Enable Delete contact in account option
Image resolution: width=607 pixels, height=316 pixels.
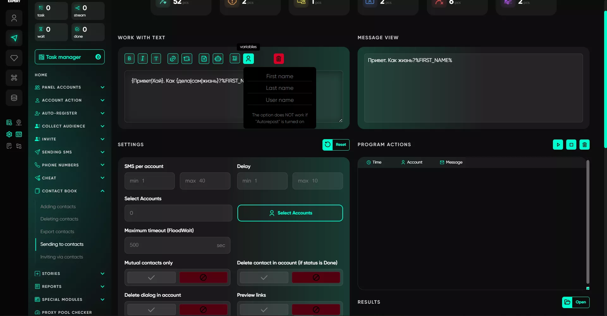tap(264, 277)
